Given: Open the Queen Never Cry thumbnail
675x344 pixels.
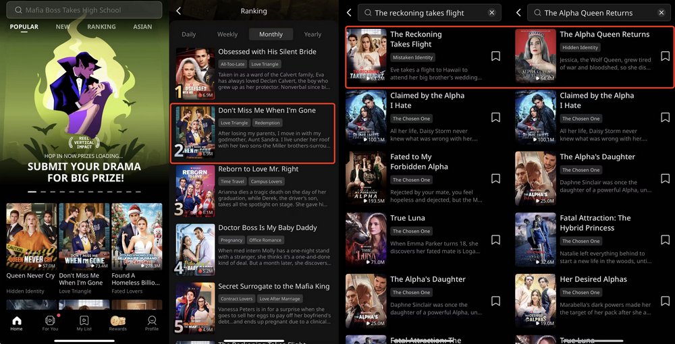Looking at the screenshot, I should (x=31, y=236).
